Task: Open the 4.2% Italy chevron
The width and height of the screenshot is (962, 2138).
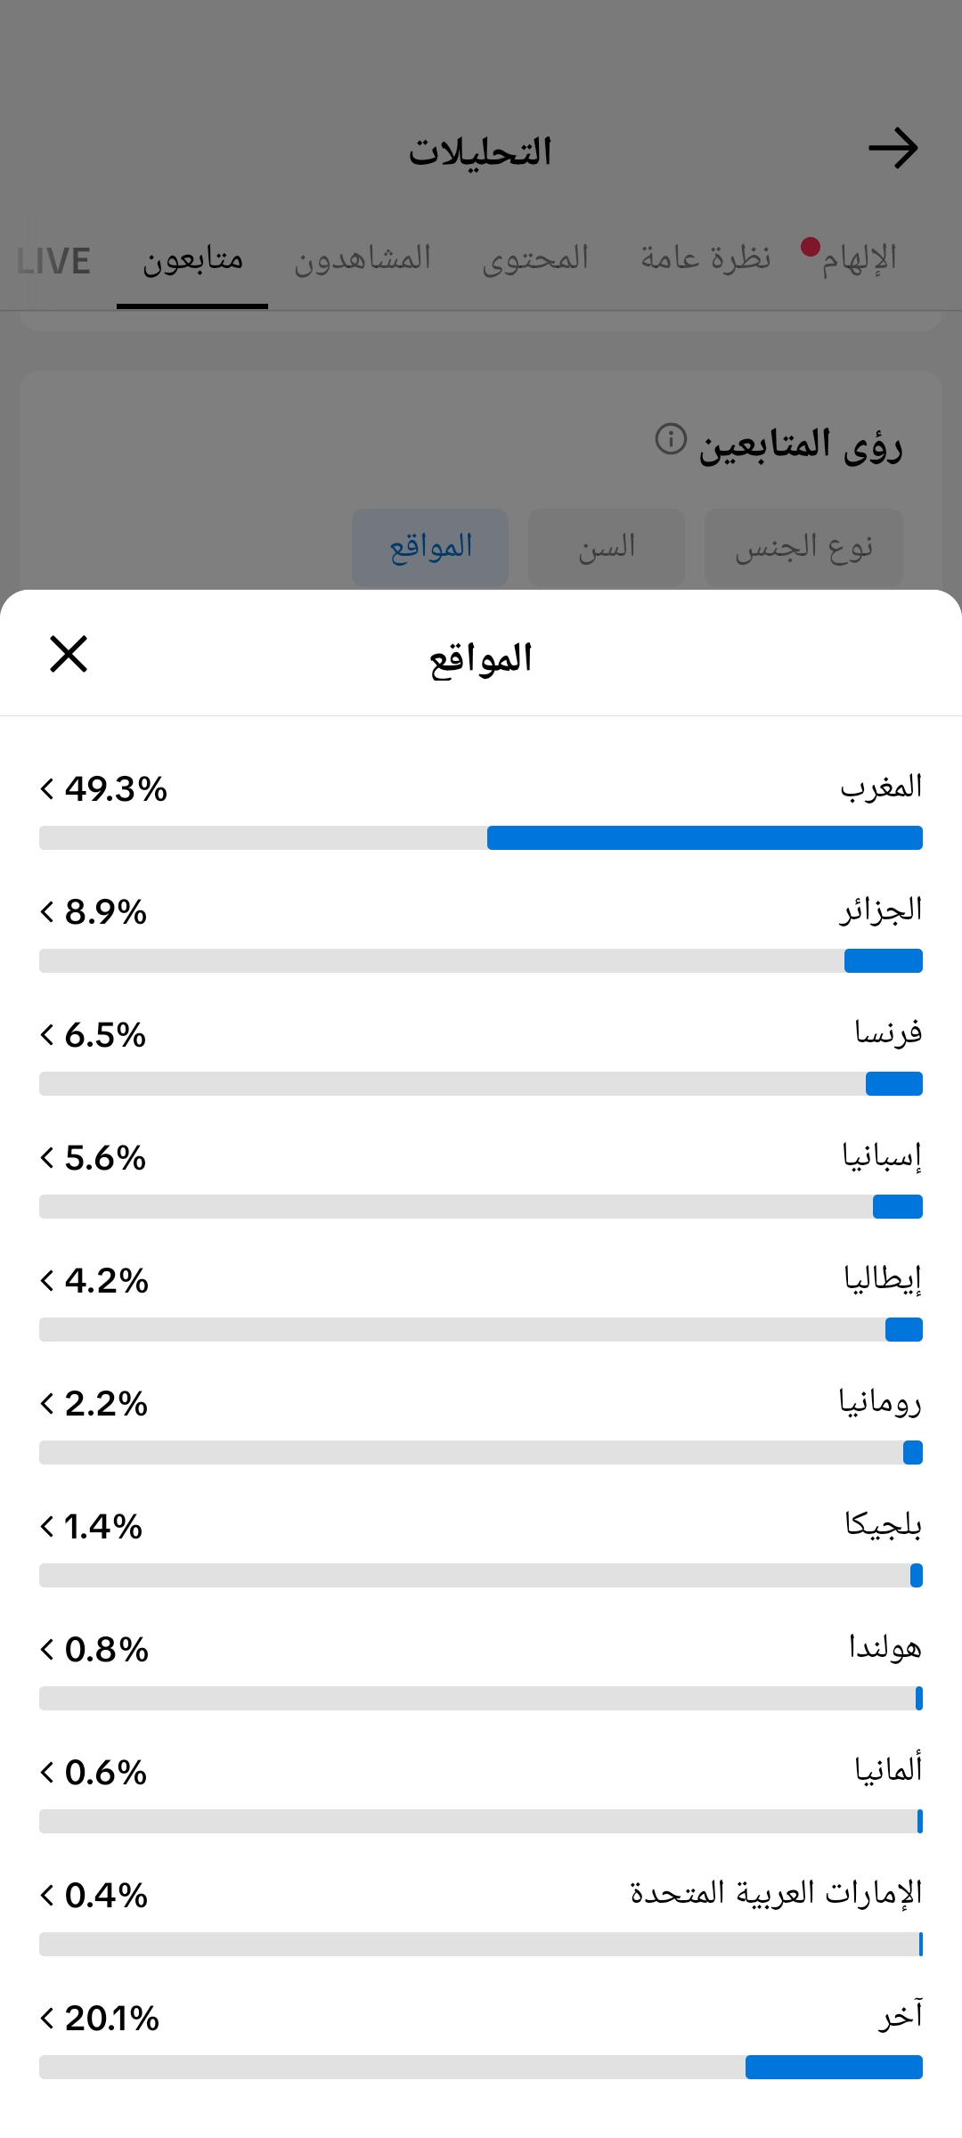Action: coord(47,1280)
